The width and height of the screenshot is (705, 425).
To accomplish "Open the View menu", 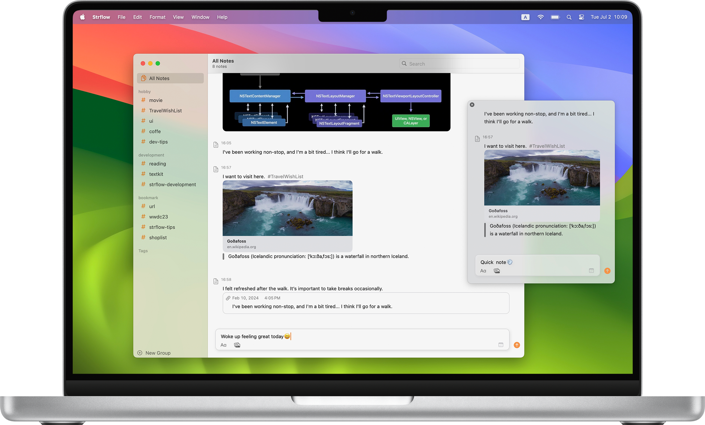I will (178, 17).
